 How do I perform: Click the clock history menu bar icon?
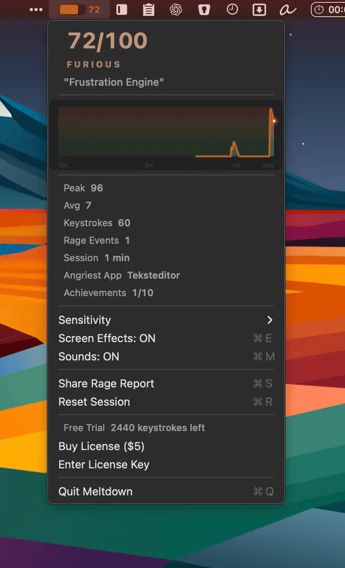pyautogui.click(x=232, y=10)
